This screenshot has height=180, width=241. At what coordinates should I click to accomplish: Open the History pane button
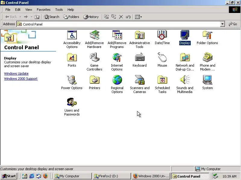[91, 17]
